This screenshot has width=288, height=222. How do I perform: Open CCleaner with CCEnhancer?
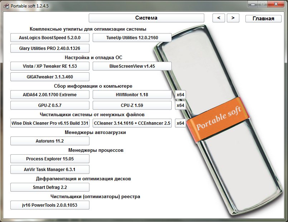[132, 123]
